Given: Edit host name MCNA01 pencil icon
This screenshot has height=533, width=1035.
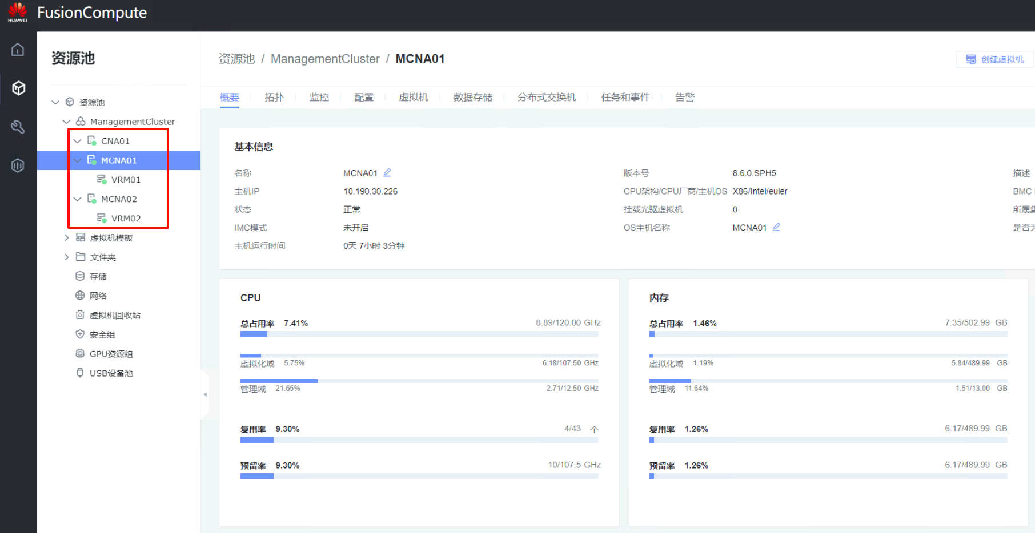Looking at the screenshot, I should point(387,173).
